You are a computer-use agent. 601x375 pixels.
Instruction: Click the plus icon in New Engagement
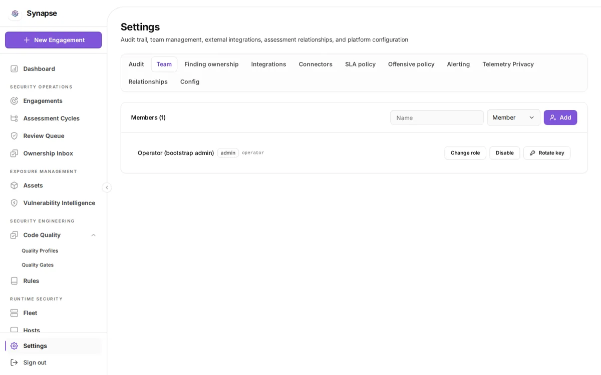click(27, 40)
